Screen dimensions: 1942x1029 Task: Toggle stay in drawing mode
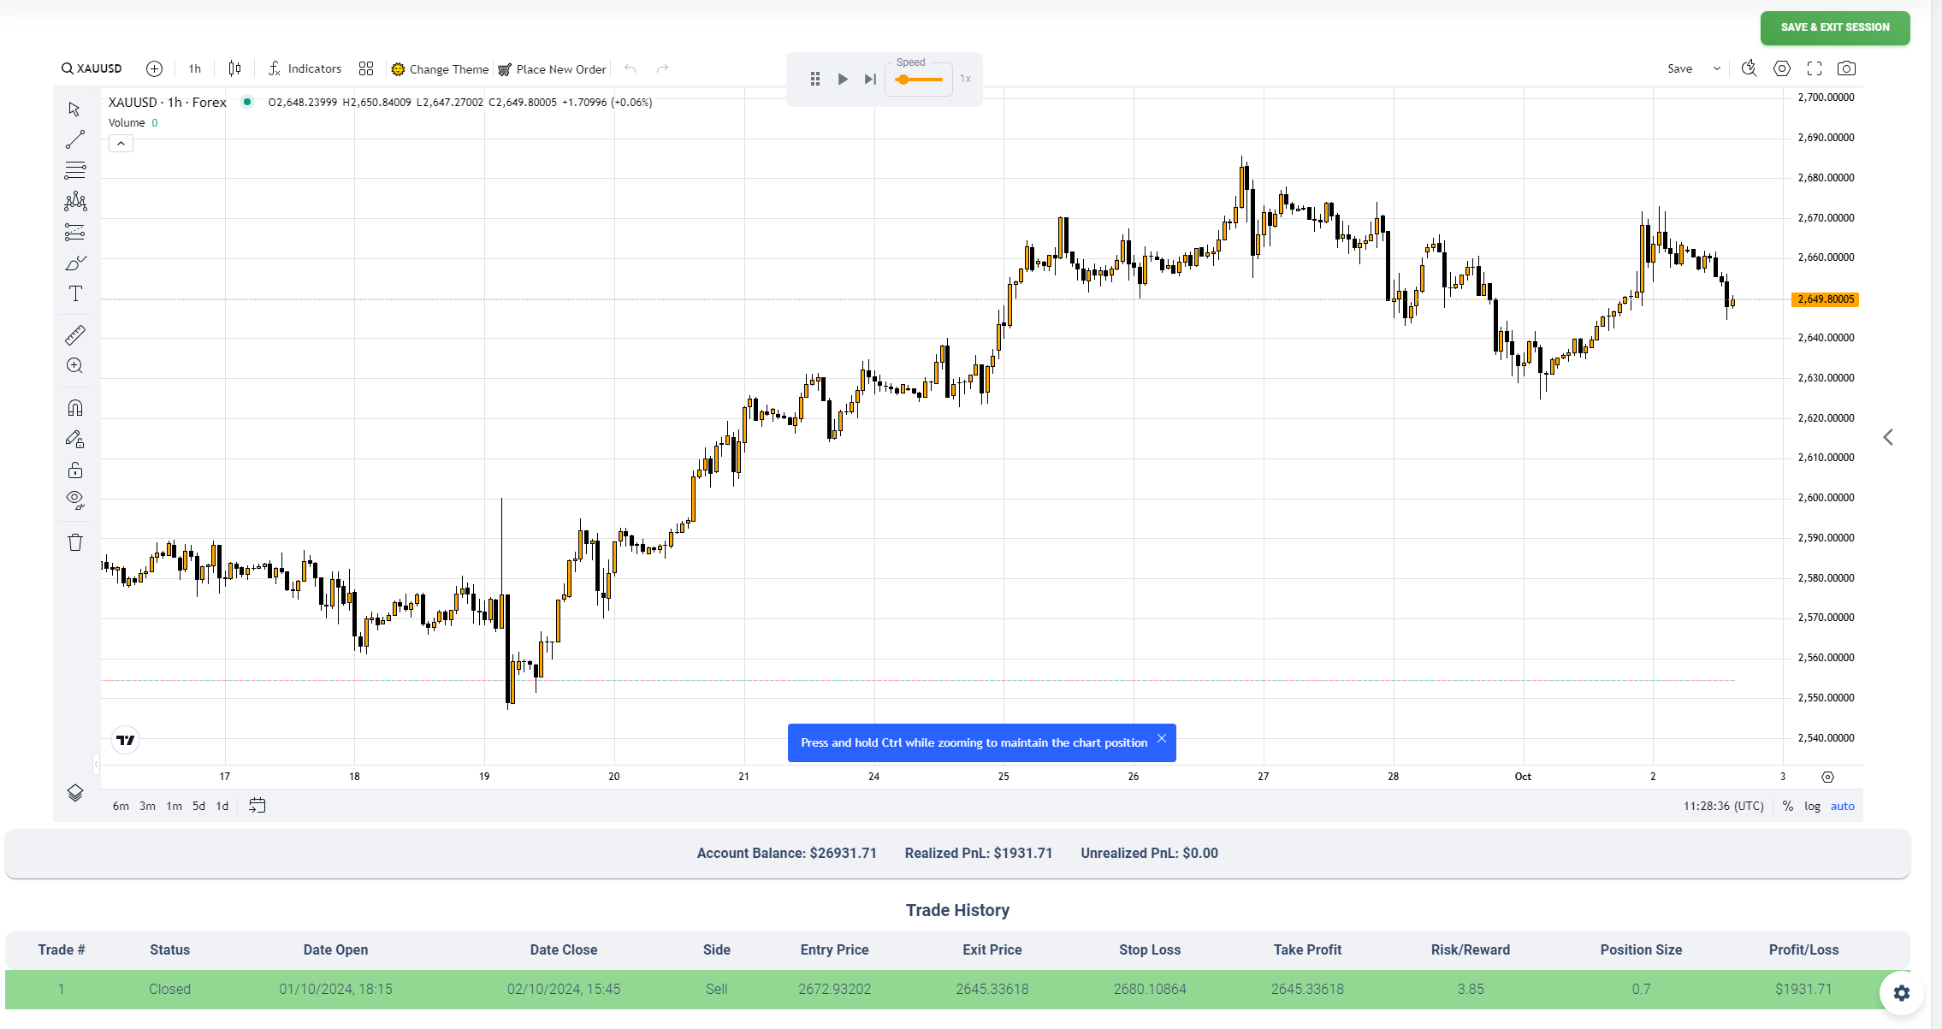click(74, 439)
